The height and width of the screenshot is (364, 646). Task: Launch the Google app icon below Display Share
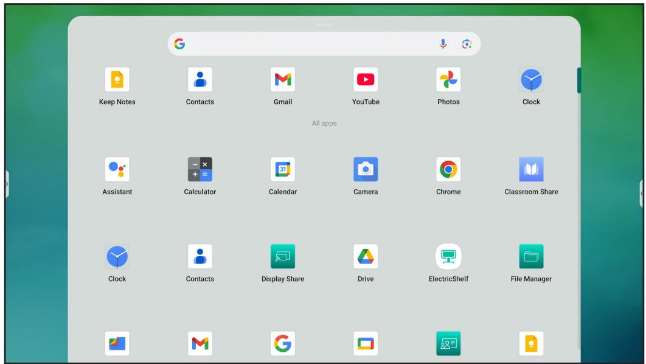[x=283, y=343]
